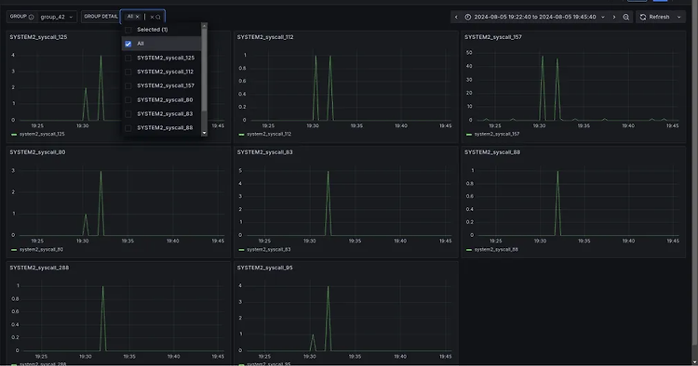The height and width of the screenshot is (366, 698).
Task: Zoom out the time range
Action: click(x=626, y=17)
